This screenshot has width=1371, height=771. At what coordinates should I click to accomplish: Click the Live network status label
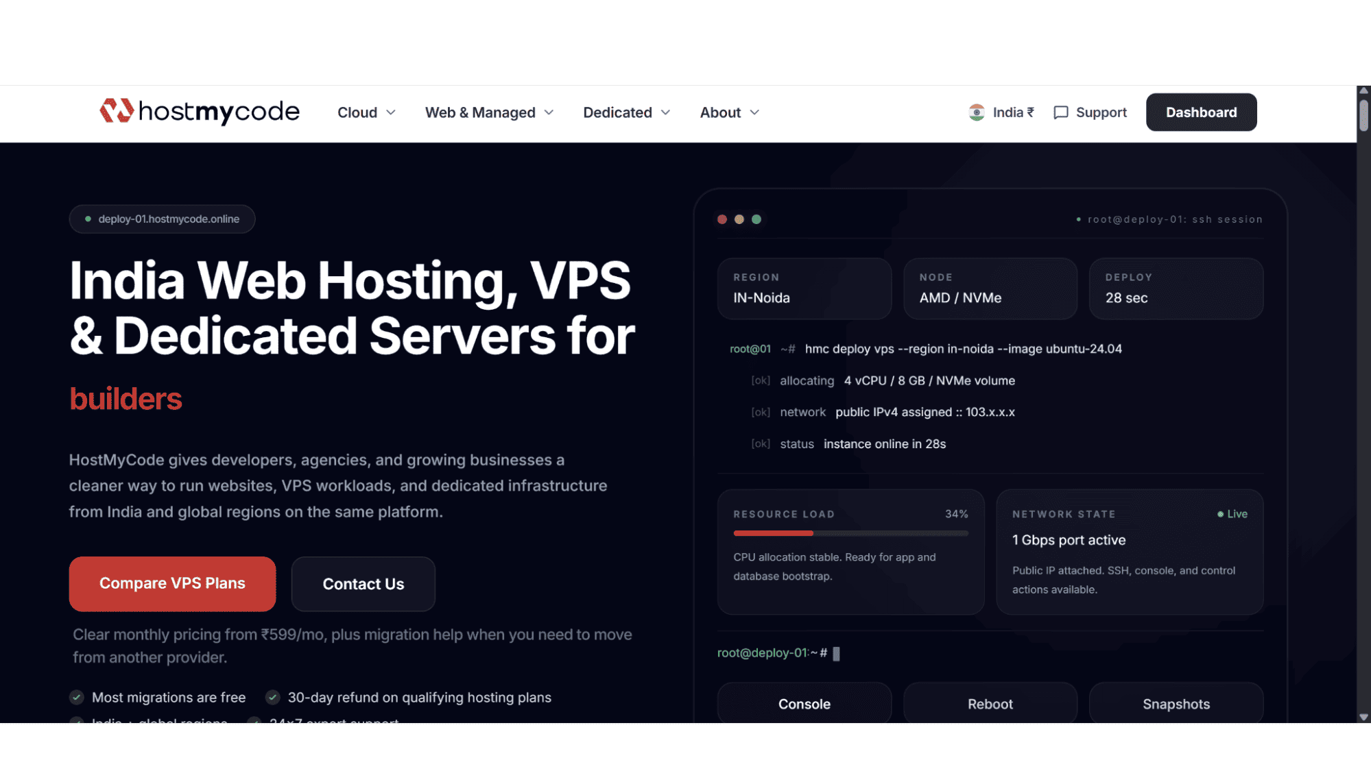coord(1237,514)
